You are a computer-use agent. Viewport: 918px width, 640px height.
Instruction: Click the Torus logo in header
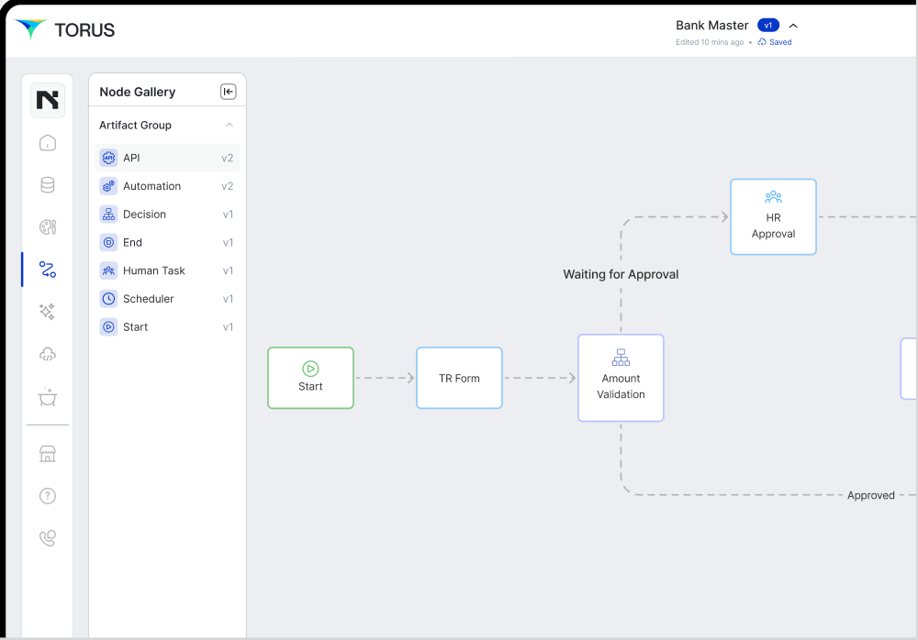click(65, 29)
